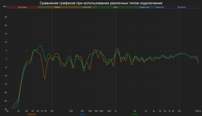Toggle the Bluetooth curve legend
This screenshot has width=202, height=116.
pos(32,114)
